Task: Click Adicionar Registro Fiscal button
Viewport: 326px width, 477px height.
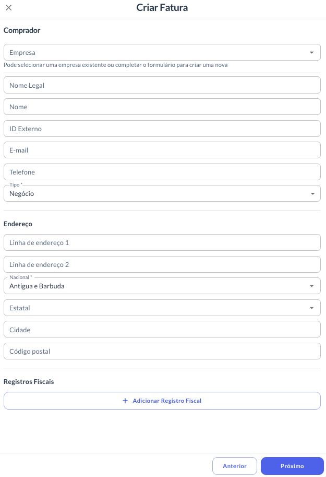Action: click(162, 401)
